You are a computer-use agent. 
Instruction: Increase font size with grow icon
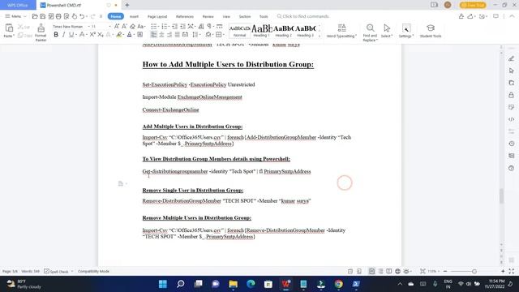pyautogui.click(x=117, y=26)
